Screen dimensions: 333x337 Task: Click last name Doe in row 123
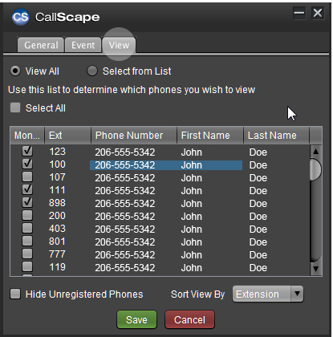(x=258, y=152)
